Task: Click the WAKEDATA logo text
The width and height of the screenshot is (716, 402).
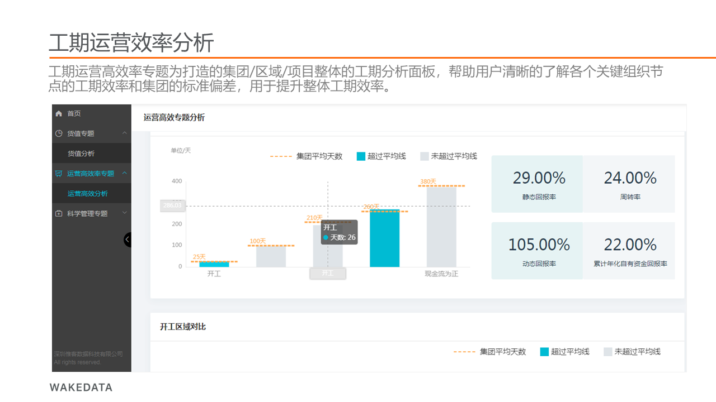Action: (81, 387)
